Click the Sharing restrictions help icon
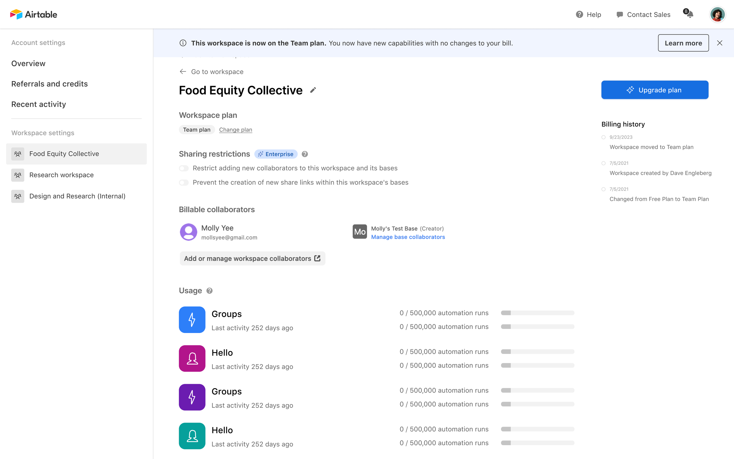 coord(305,154)
